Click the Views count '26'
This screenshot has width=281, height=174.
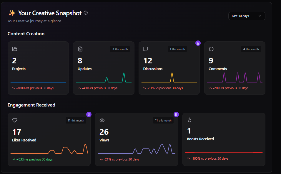[x=104, y=132]
